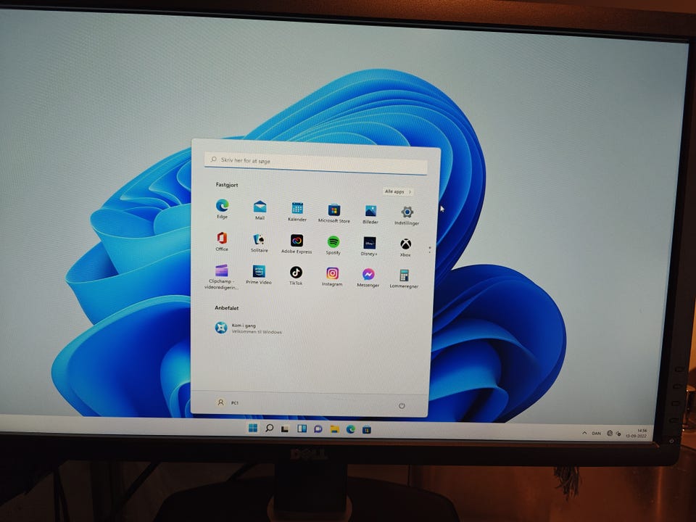Image resolution: width=696 pixels, height=522 pixels.
Task: Open the Billeder photos app
Action: click(370, 215)
